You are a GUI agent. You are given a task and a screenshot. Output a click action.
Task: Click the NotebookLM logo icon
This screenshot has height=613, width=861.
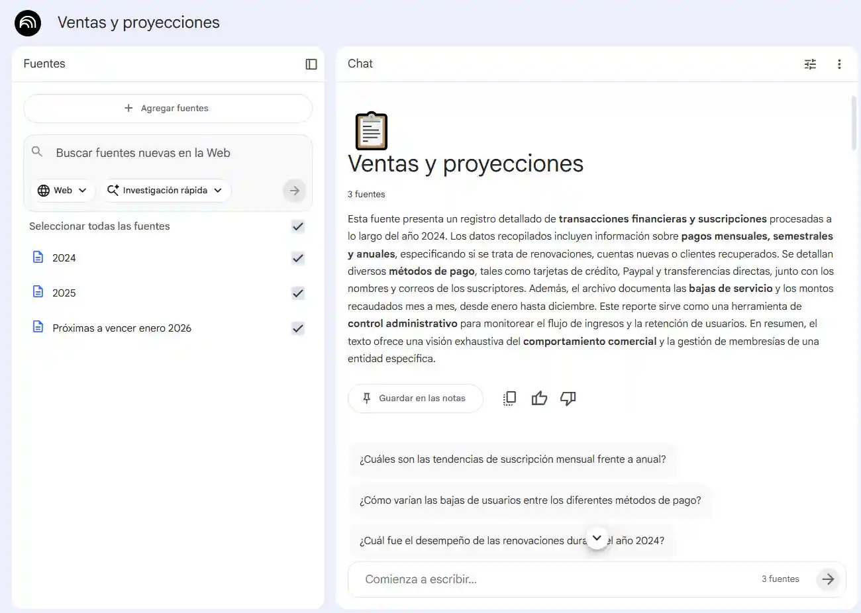click(x=28, y=23)
